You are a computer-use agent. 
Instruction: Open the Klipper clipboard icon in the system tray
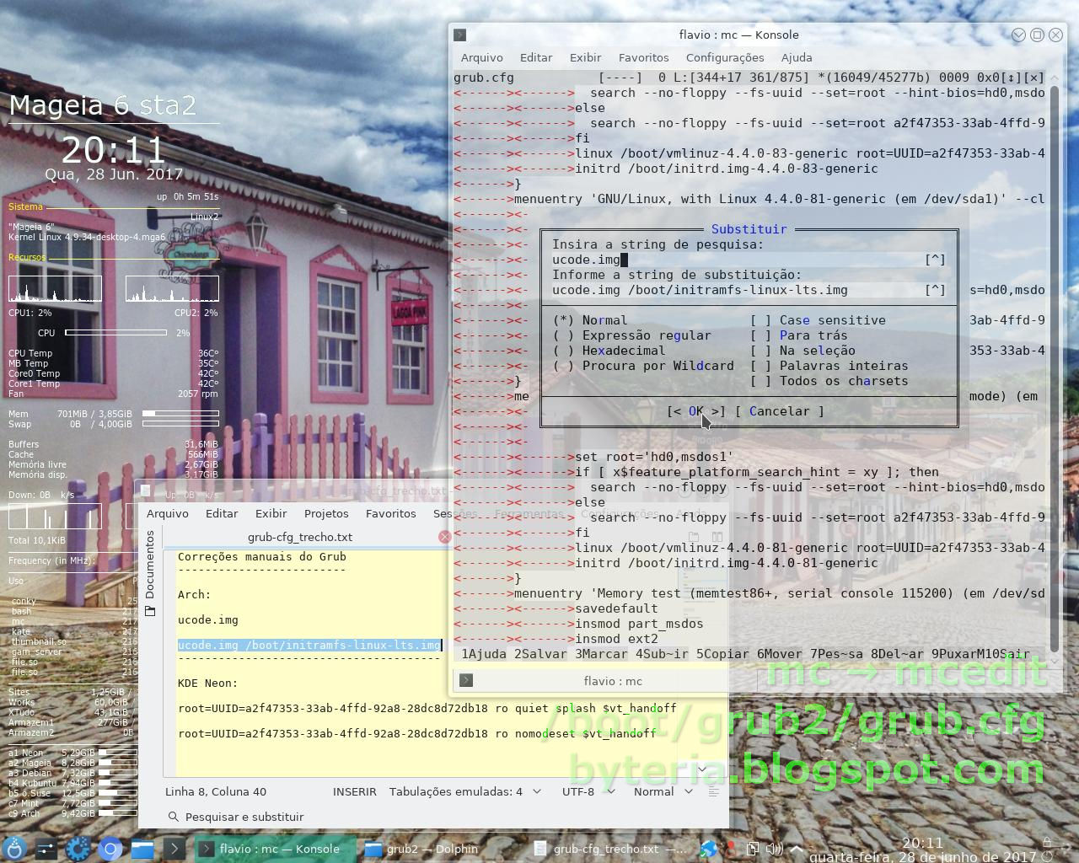coord(753,849)
